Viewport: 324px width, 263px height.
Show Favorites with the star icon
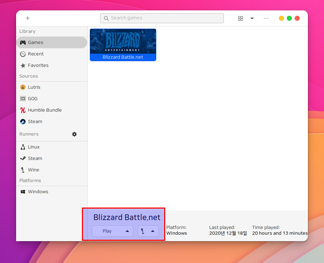[x=38, y=65]
